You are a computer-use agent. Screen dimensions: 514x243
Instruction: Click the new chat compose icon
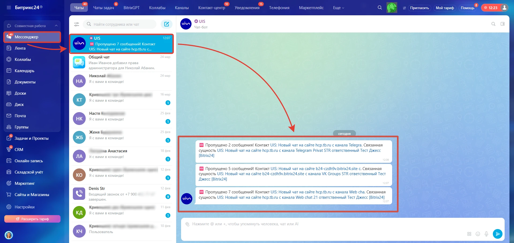click(x=166, y=24)
